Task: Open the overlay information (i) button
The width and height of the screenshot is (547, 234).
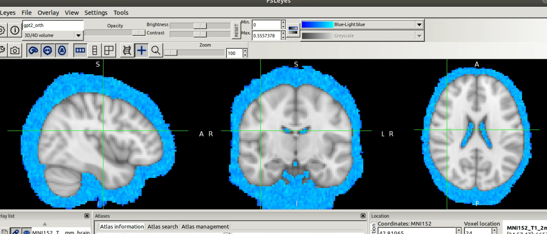Action: (x=15, y=30)
